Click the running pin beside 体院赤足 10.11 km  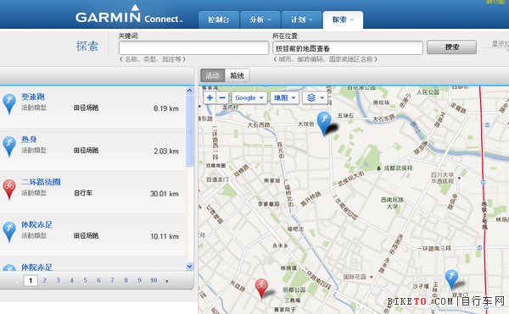point(9,232)
